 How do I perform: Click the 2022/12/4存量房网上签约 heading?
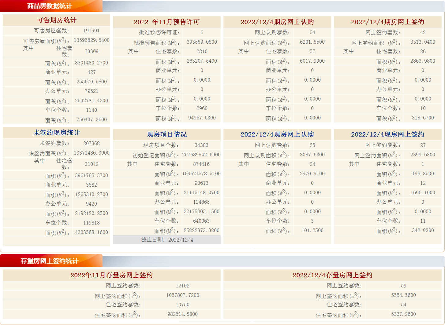point(333,275)
